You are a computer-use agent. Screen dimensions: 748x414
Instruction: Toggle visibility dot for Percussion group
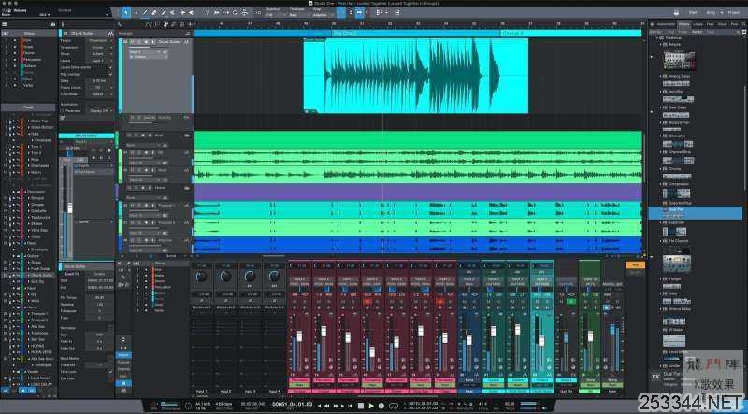click(15, 60)
